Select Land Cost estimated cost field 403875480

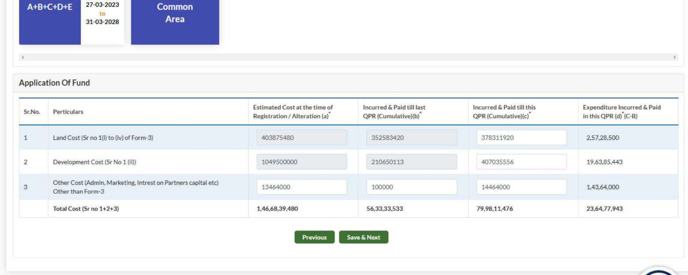301,137
